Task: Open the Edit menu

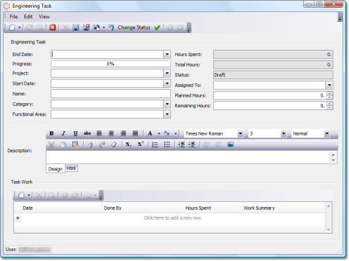Action: pos(28,17)
